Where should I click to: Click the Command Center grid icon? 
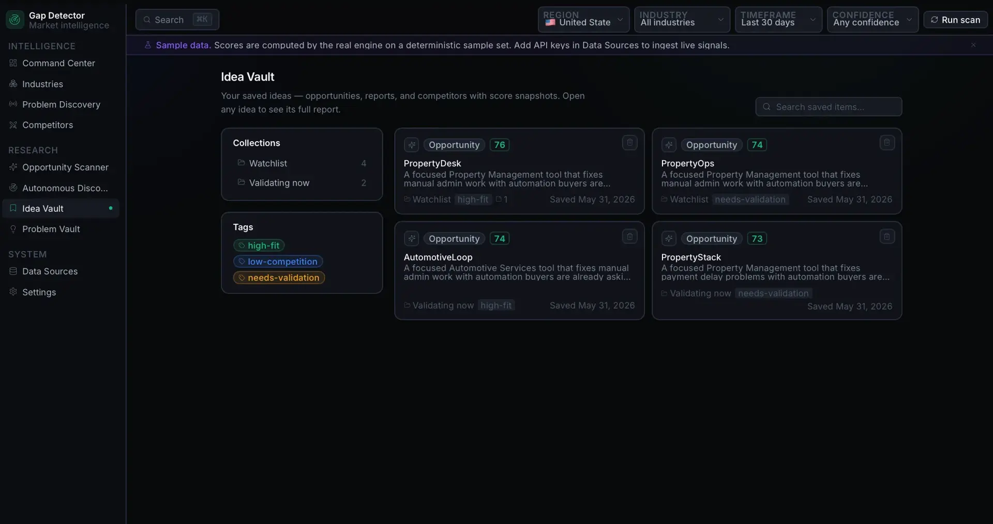point(13,63)
